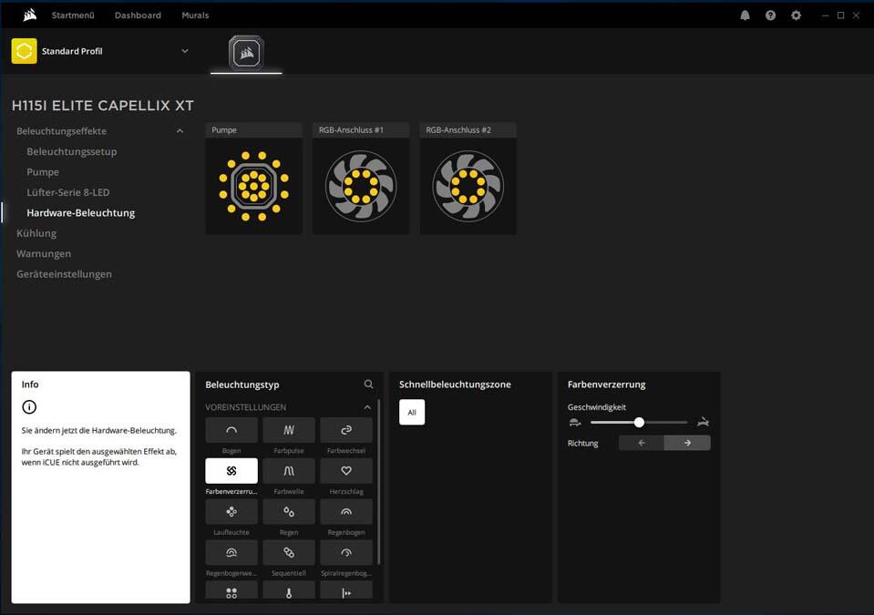874x615 pixels.
Task: Choose the Farbwechsel lighting preset
Action: 346,430
